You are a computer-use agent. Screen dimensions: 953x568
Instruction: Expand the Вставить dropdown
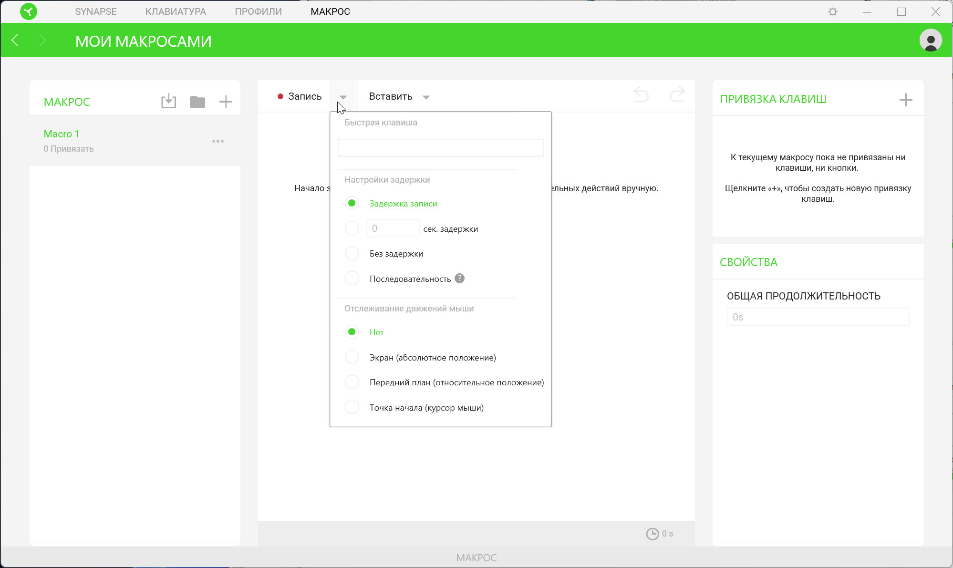click(x=425, y=97)
